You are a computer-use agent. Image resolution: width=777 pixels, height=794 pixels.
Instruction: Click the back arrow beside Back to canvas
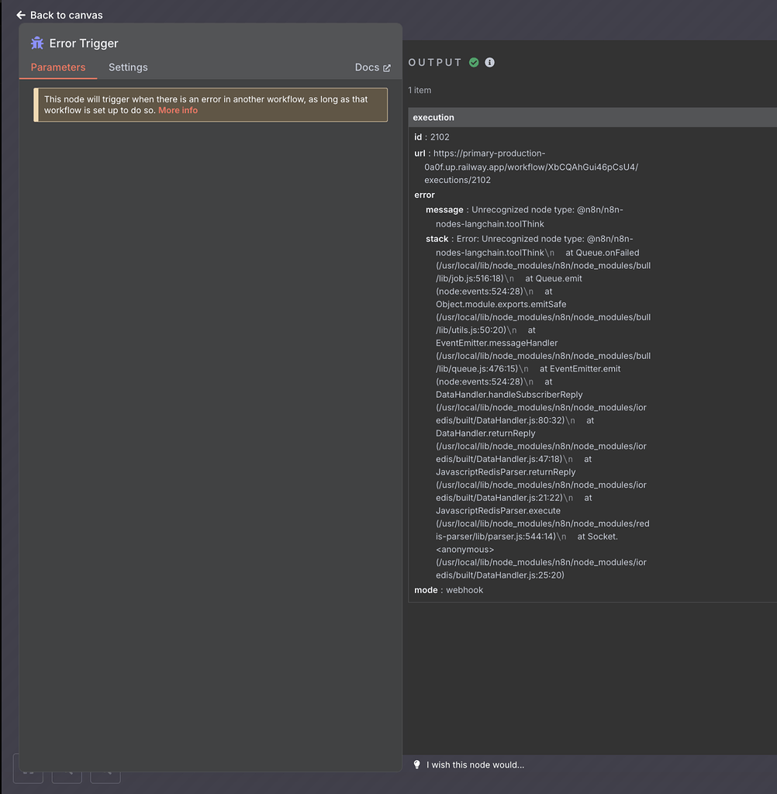point(20,15)
